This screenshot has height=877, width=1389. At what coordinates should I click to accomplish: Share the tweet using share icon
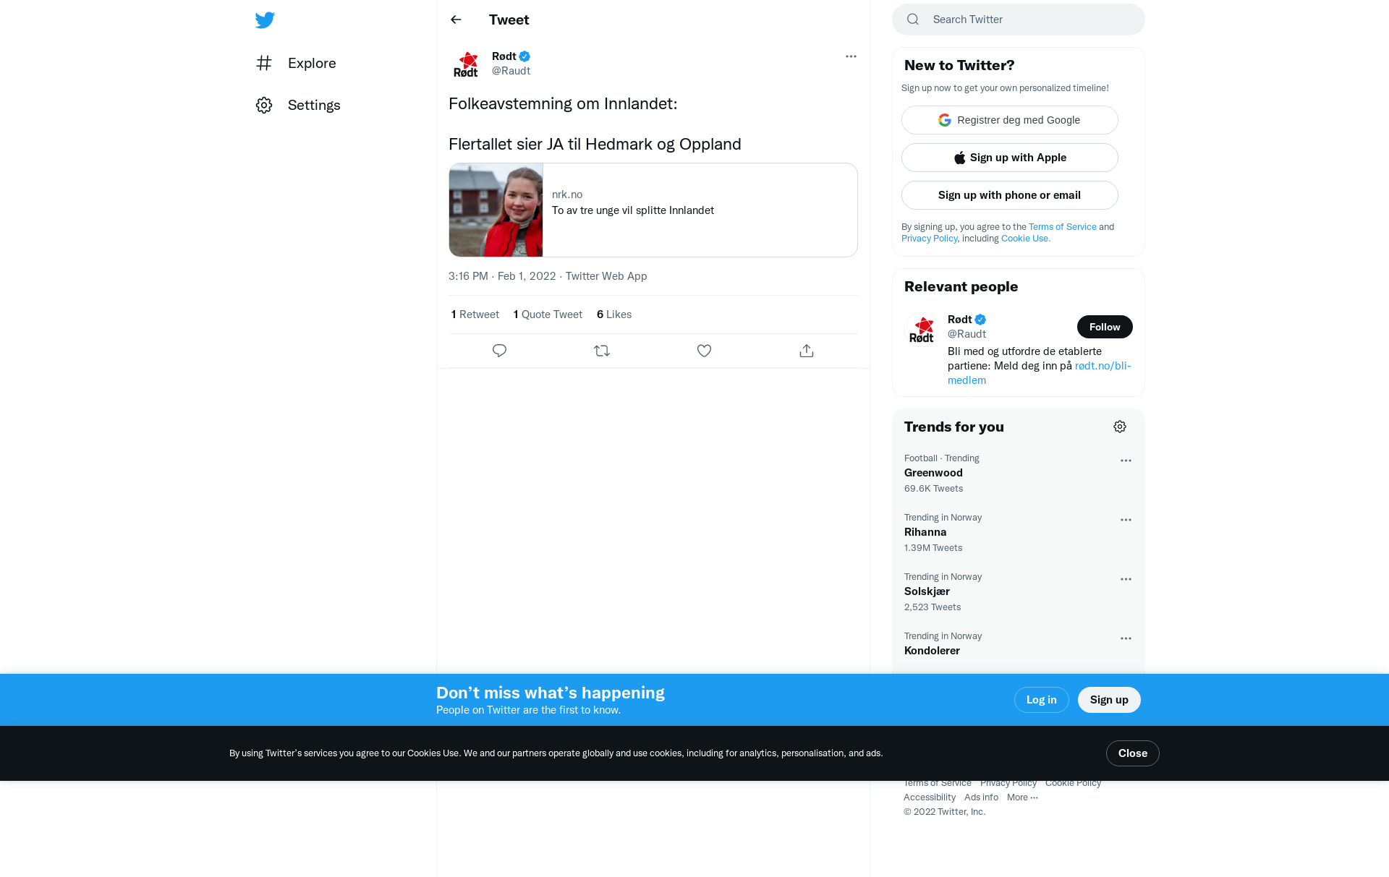tap(807, 351)
